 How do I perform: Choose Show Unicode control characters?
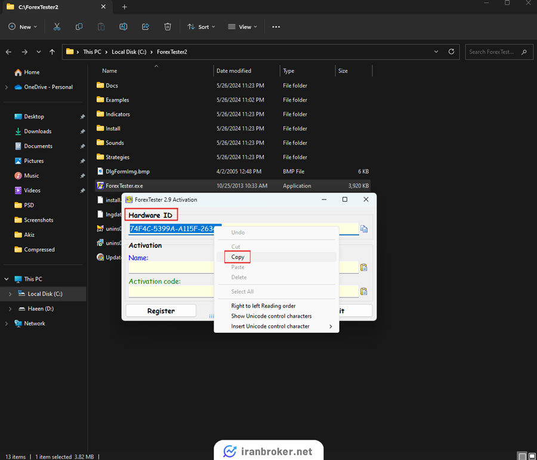(276, 316)
